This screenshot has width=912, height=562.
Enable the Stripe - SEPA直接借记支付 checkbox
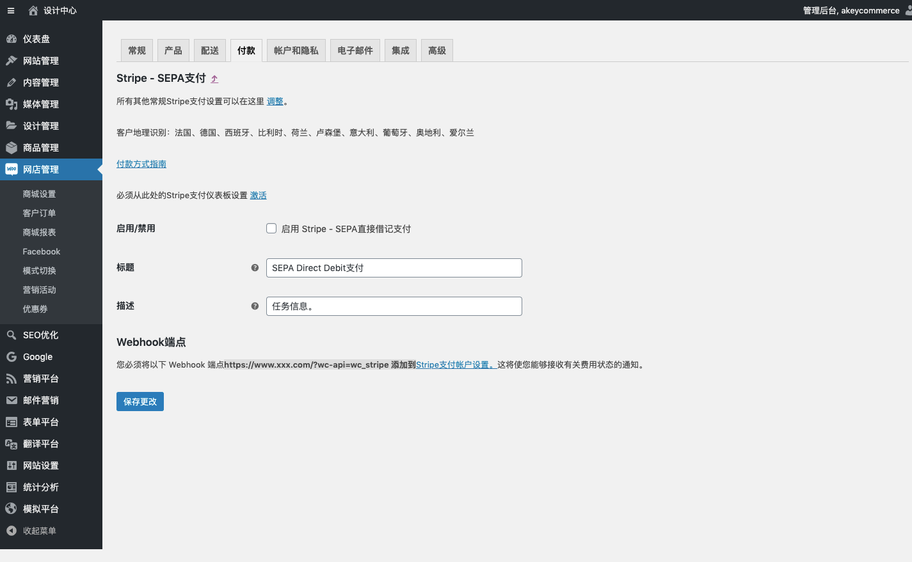271,228
